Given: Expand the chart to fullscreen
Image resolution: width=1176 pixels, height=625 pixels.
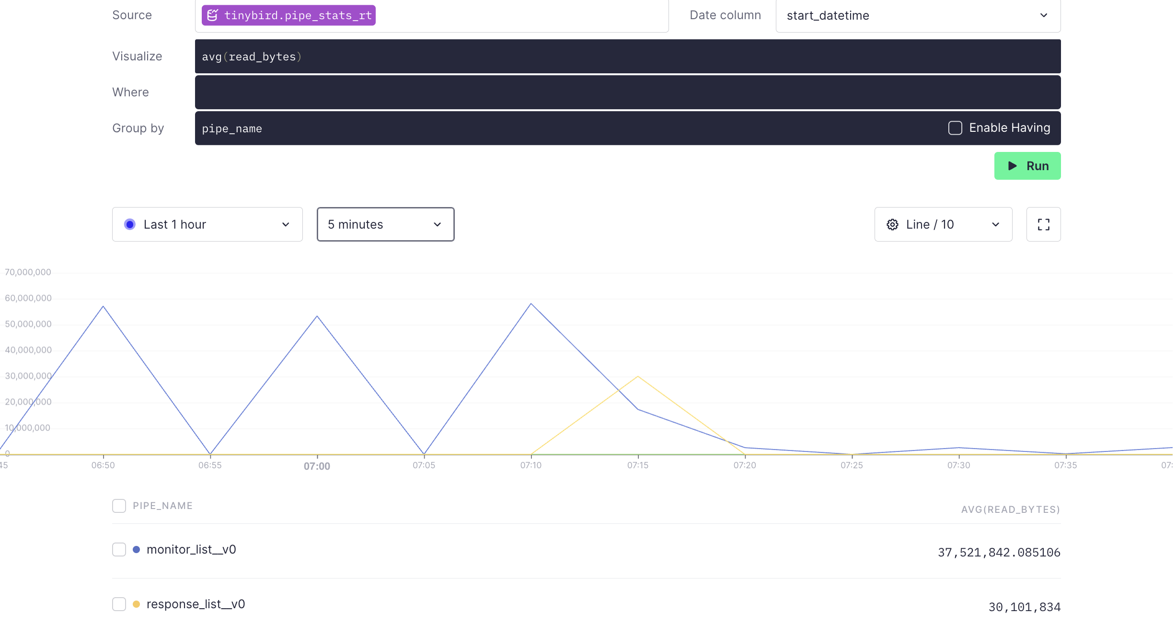Looking at the screenshot, I should (1044, 224).
